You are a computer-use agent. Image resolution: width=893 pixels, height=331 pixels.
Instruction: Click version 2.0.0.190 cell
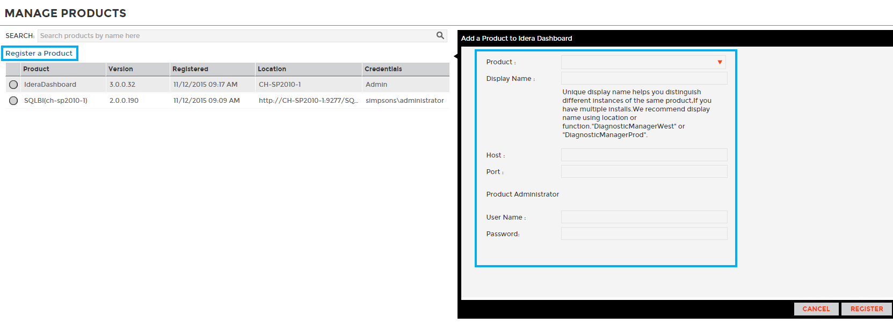click(124, 101)
